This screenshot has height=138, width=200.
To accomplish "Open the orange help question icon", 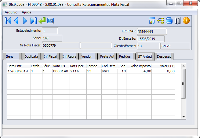I will click(x=186, y=20).
